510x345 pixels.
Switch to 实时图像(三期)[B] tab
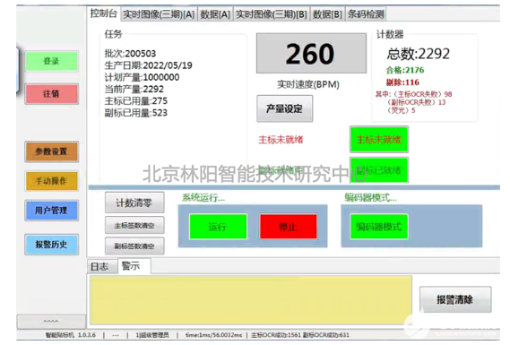(x=272, y=14)
